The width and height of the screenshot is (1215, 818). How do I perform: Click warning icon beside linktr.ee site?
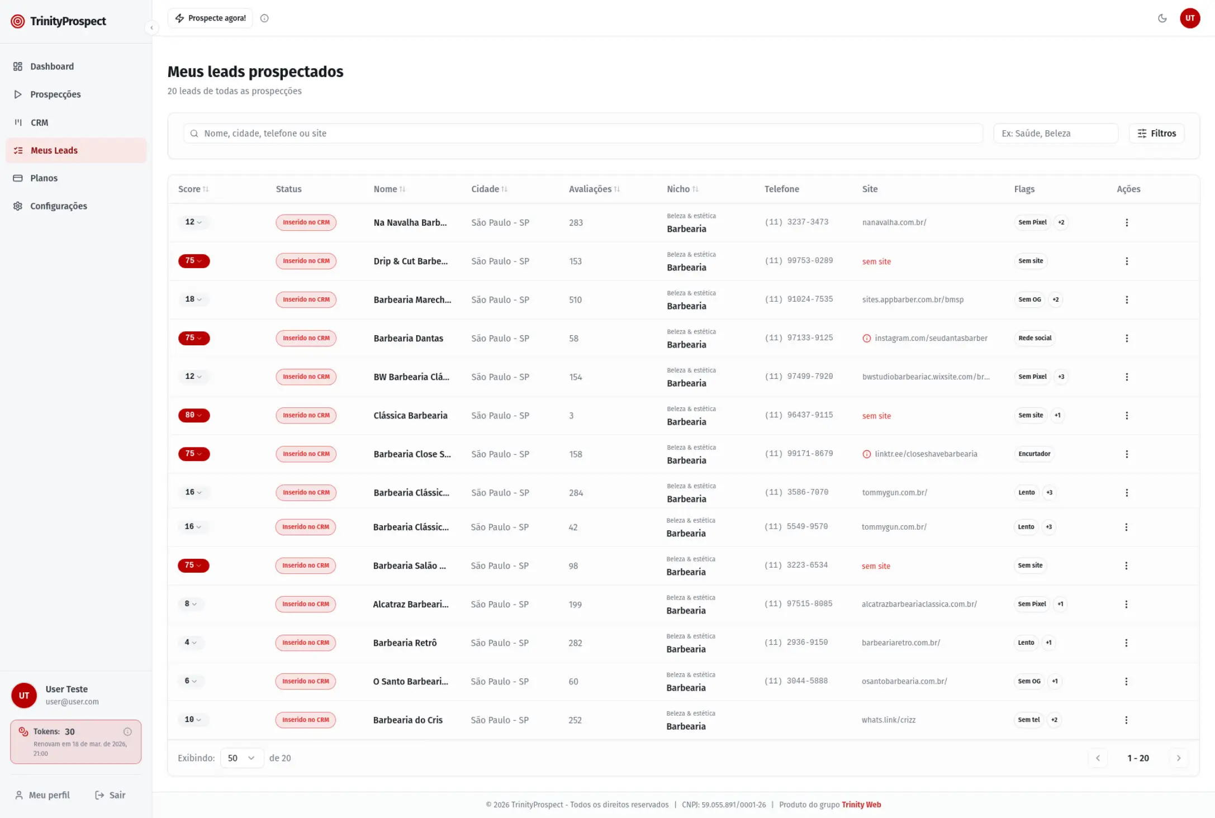pyautogui.click(x=866, y=454)
